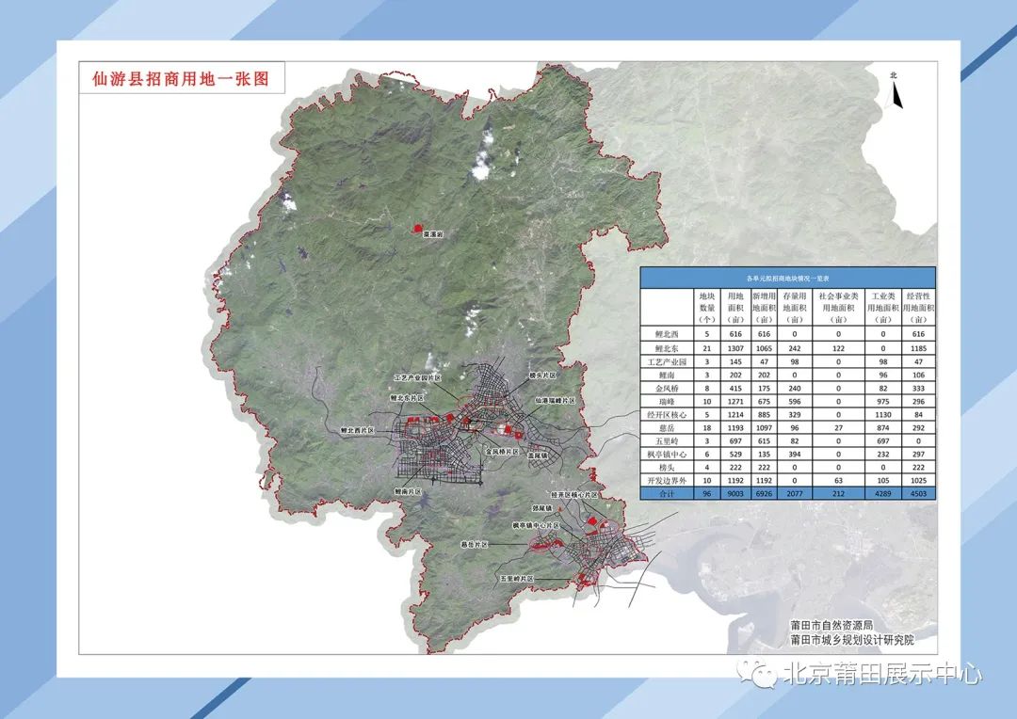Viewport: 1017px width, 719px height.
Task: Click the table title 各单元拟招商地块情况一览表
Action: [787, 279]
